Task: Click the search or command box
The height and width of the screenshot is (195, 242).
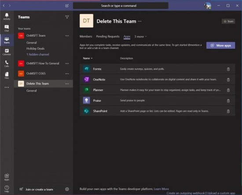Action: tap(121, 6)
